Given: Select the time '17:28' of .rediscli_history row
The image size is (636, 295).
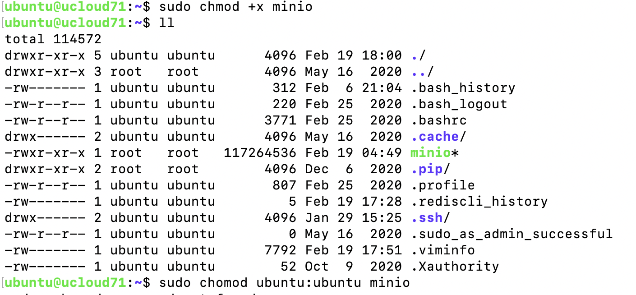Looking at the screenshot, I should [x=382, y=202].
